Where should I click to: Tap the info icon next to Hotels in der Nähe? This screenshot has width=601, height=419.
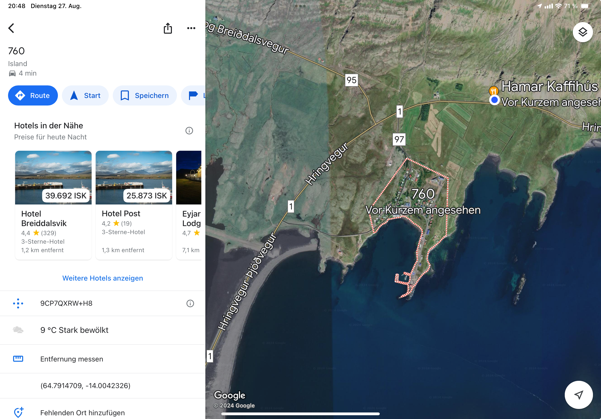click(x=189, y=131)
